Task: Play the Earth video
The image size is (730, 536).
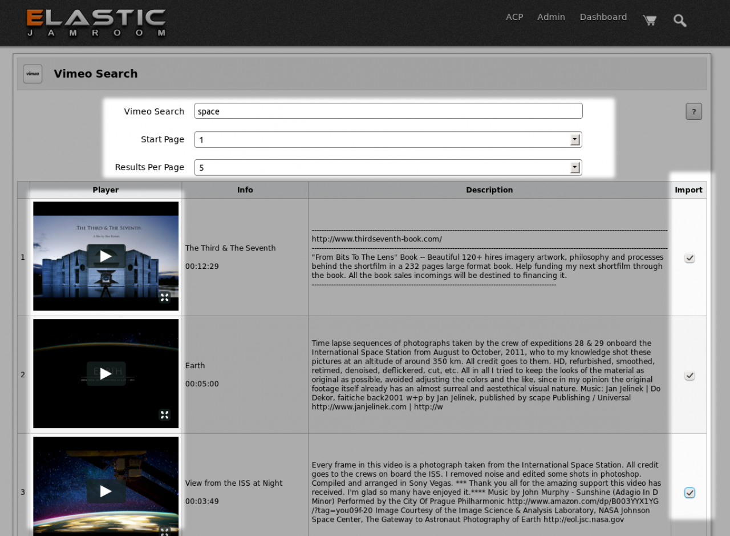Action: pyautogui.click(x=106, y=374)
